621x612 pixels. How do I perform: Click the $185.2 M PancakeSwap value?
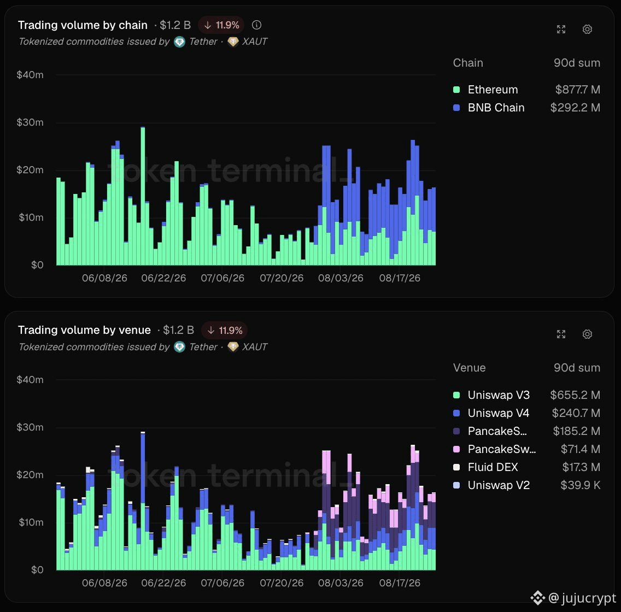pyautogui.click(x=577, y=431)
